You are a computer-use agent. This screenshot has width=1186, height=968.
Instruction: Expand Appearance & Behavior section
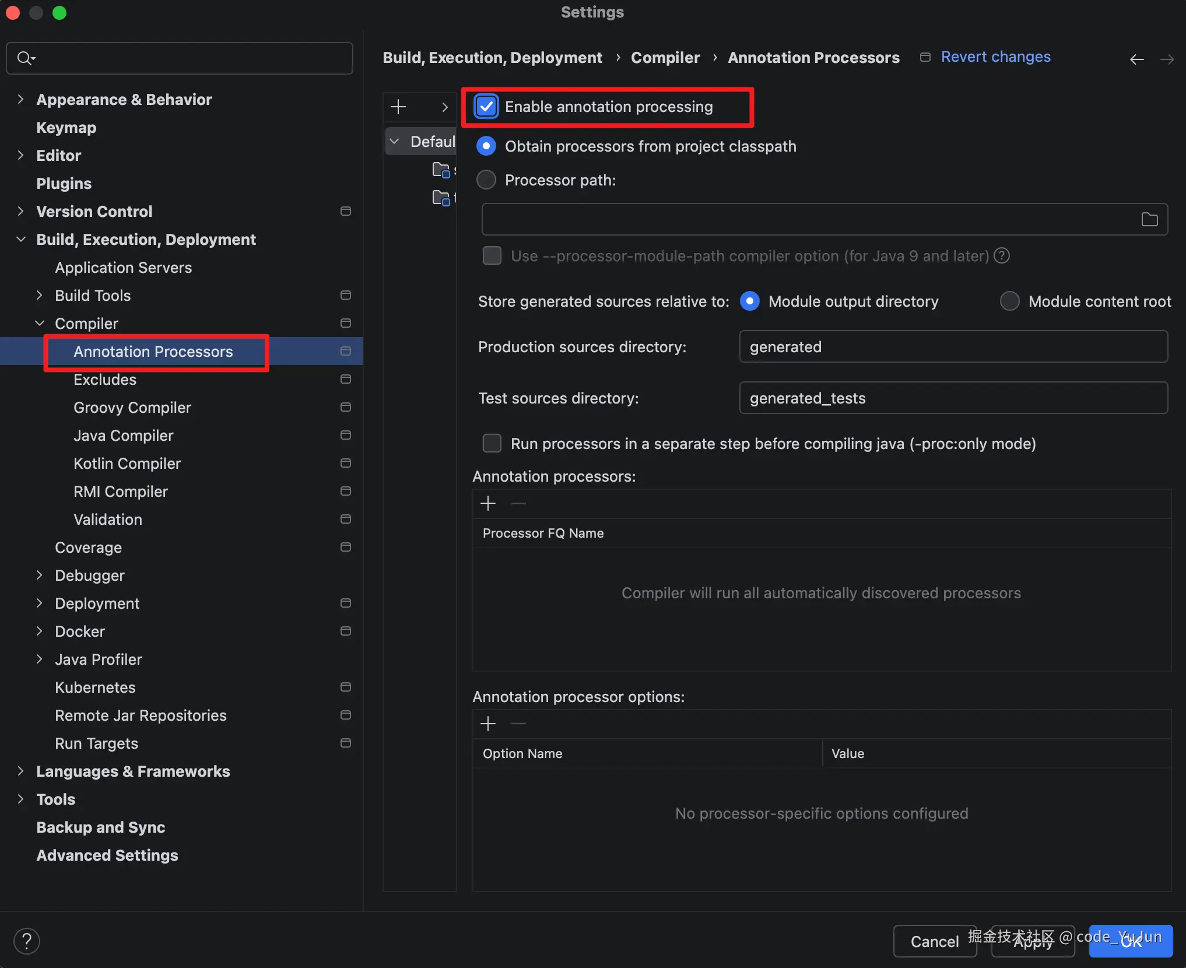[21, 99]
